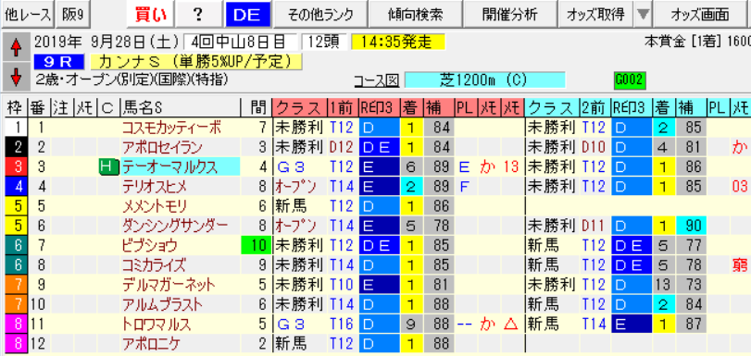
Task: Click the first red クラス column header
Action: pos(299,108)
